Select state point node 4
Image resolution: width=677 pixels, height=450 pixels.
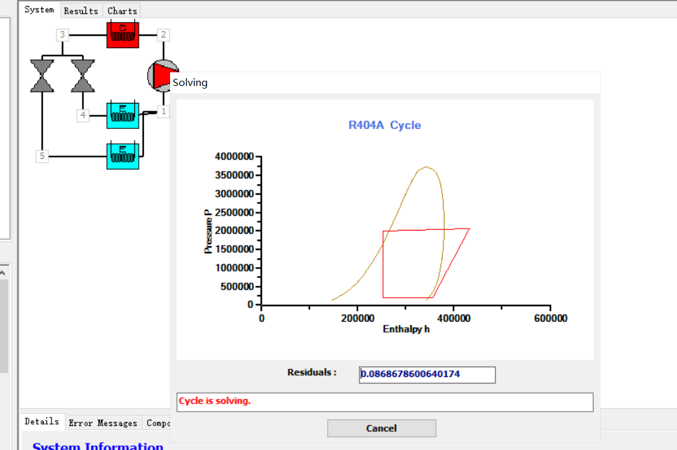[x=83, y=115]
